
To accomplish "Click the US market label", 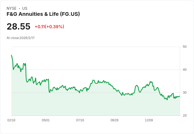I will click(25, 8).
